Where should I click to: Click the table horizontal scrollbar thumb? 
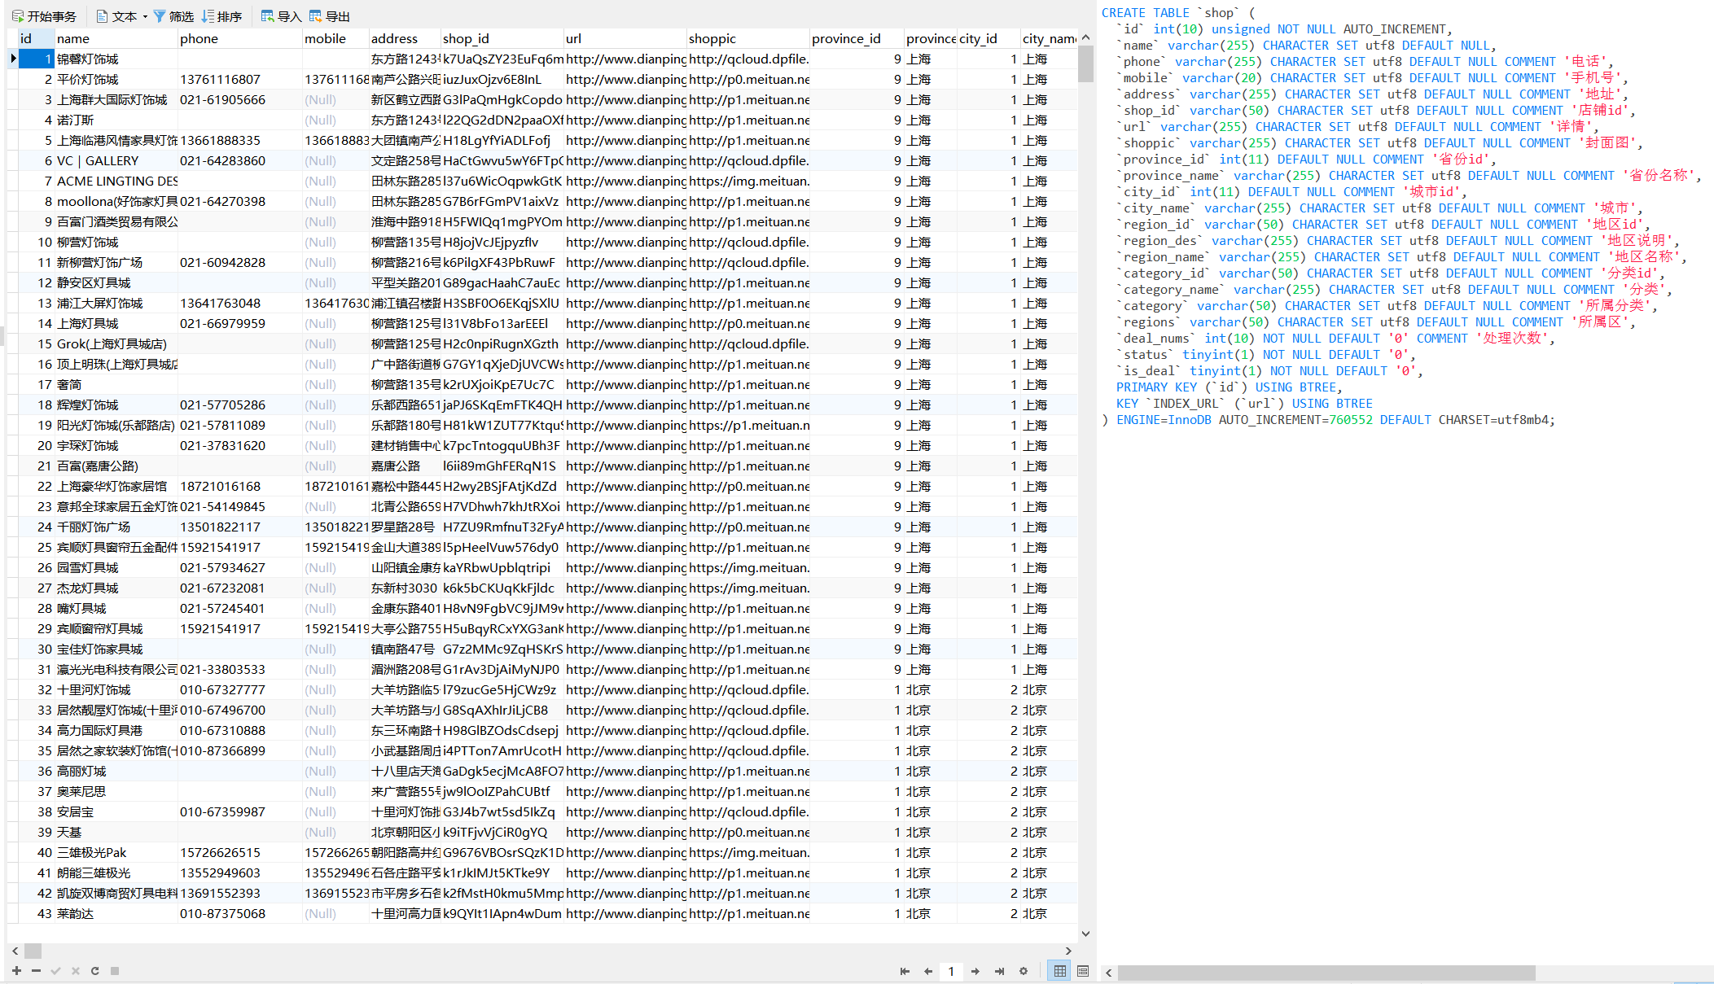click(x=33, y=951)
